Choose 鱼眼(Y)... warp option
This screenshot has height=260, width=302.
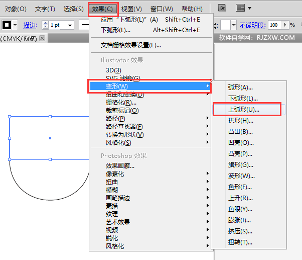click(x=249, y=209)
